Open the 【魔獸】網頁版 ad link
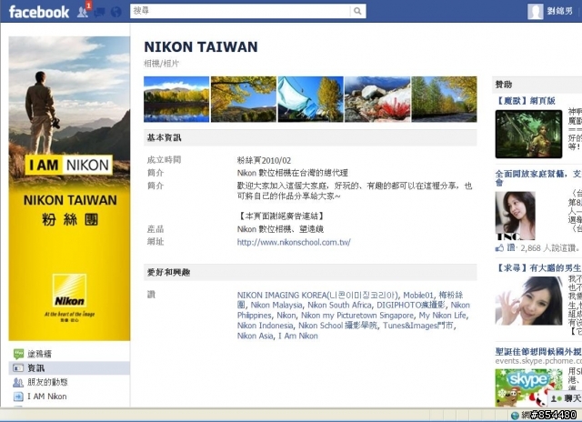Screen dimensions: 582x422 526,101
